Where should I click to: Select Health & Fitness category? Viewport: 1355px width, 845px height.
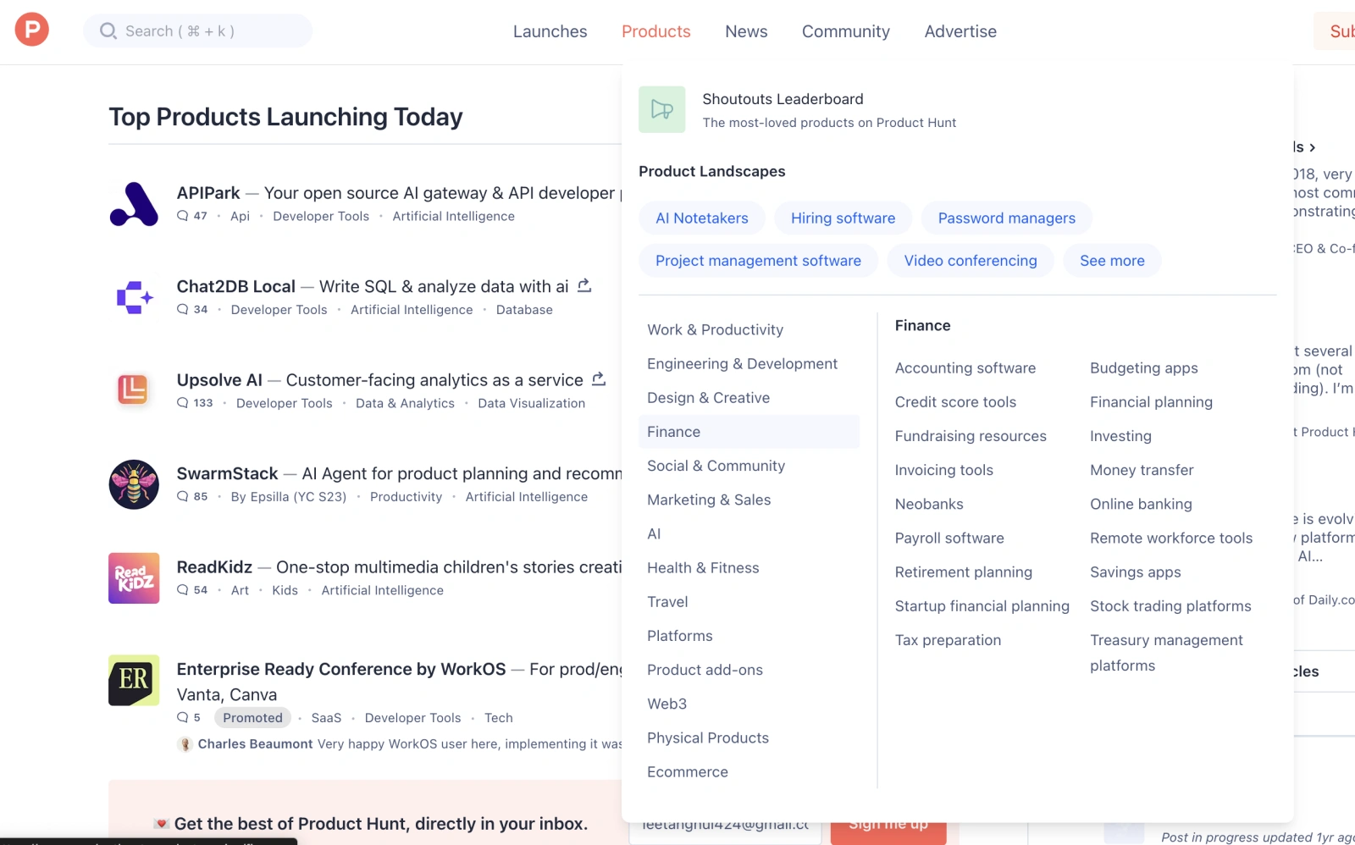[703, 568]
